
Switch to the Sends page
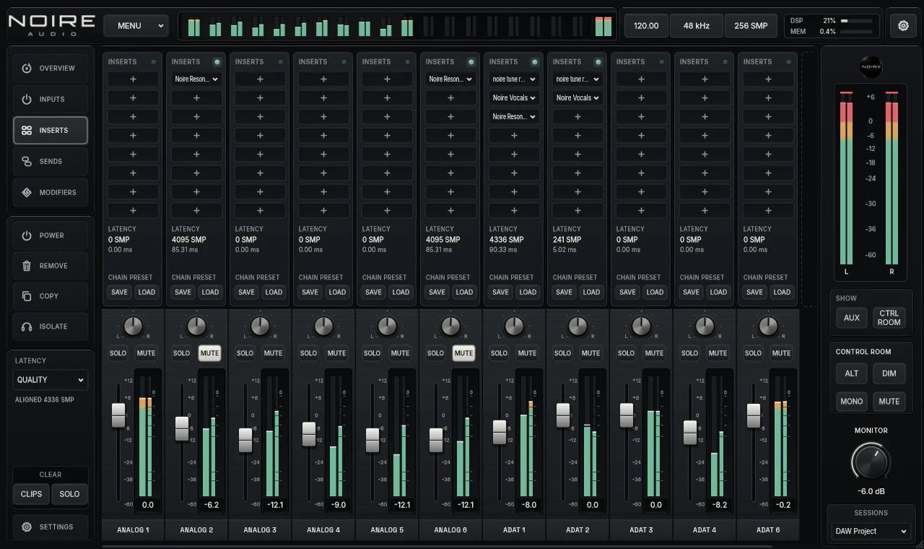click(51, 161)
